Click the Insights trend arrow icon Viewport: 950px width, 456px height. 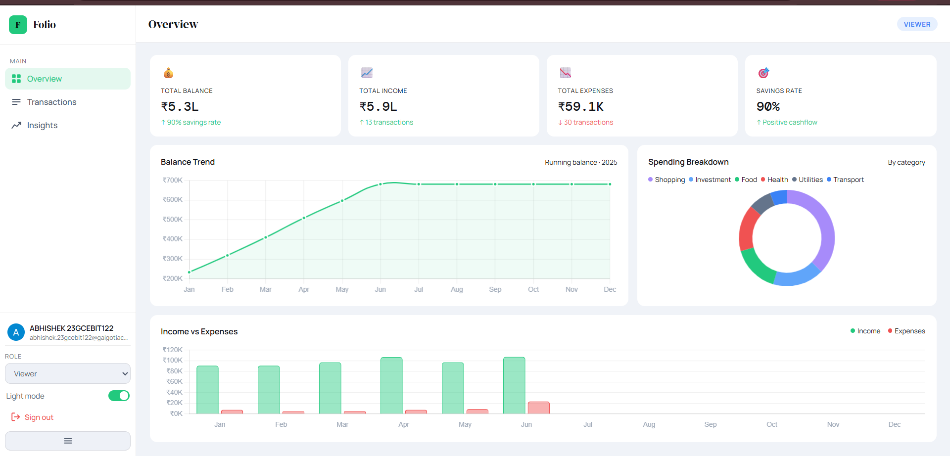point(16,125)
